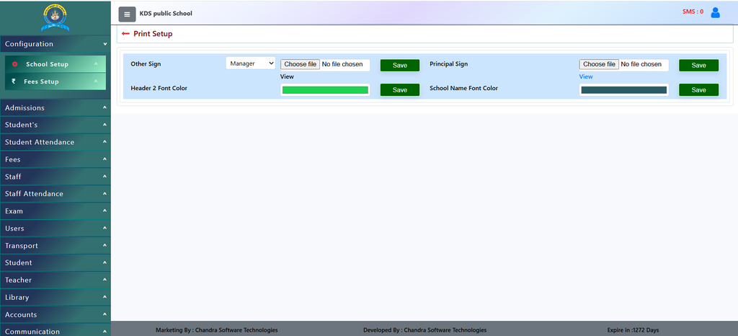The width and height of the screenshot is (738, 336).
Task: Pick the green Header 2 font color swatch
Action: tap(325, 90)
